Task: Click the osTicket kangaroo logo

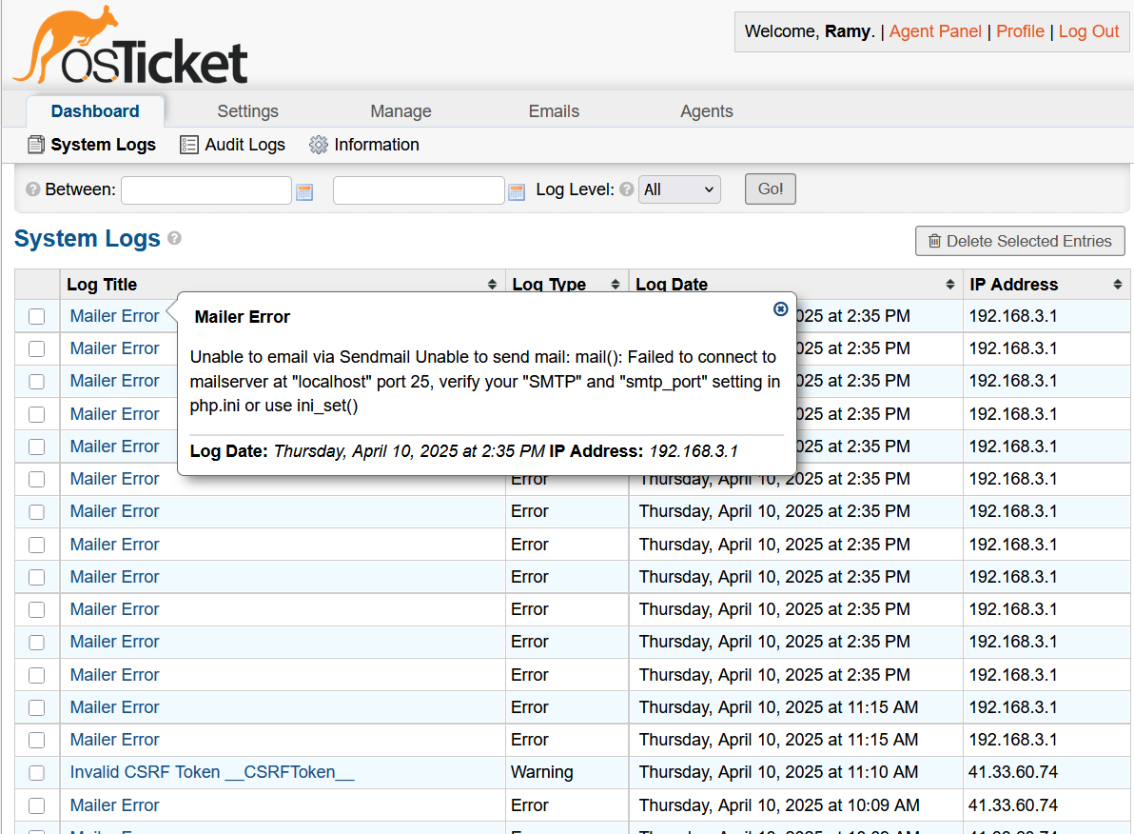Action: pyautogui.click(x=130, y=46)
